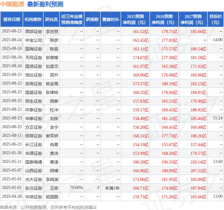
Task: Select the 中泰证券 institution cell
Action: pyautogui.click(x=34, y=110)
